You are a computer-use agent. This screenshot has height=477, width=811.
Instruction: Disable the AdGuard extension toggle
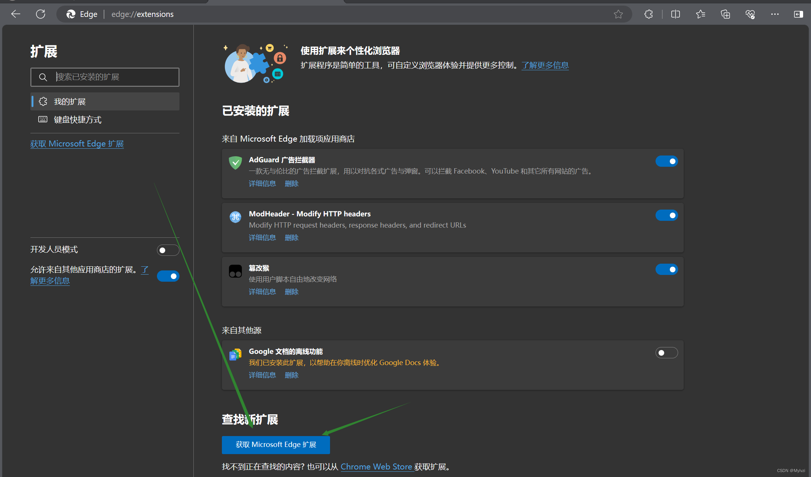(x=666, y=161)
